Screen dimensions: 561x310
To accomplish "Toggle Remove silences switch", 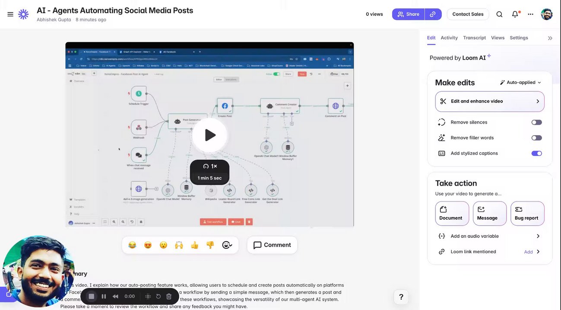I will coord(536,122).
